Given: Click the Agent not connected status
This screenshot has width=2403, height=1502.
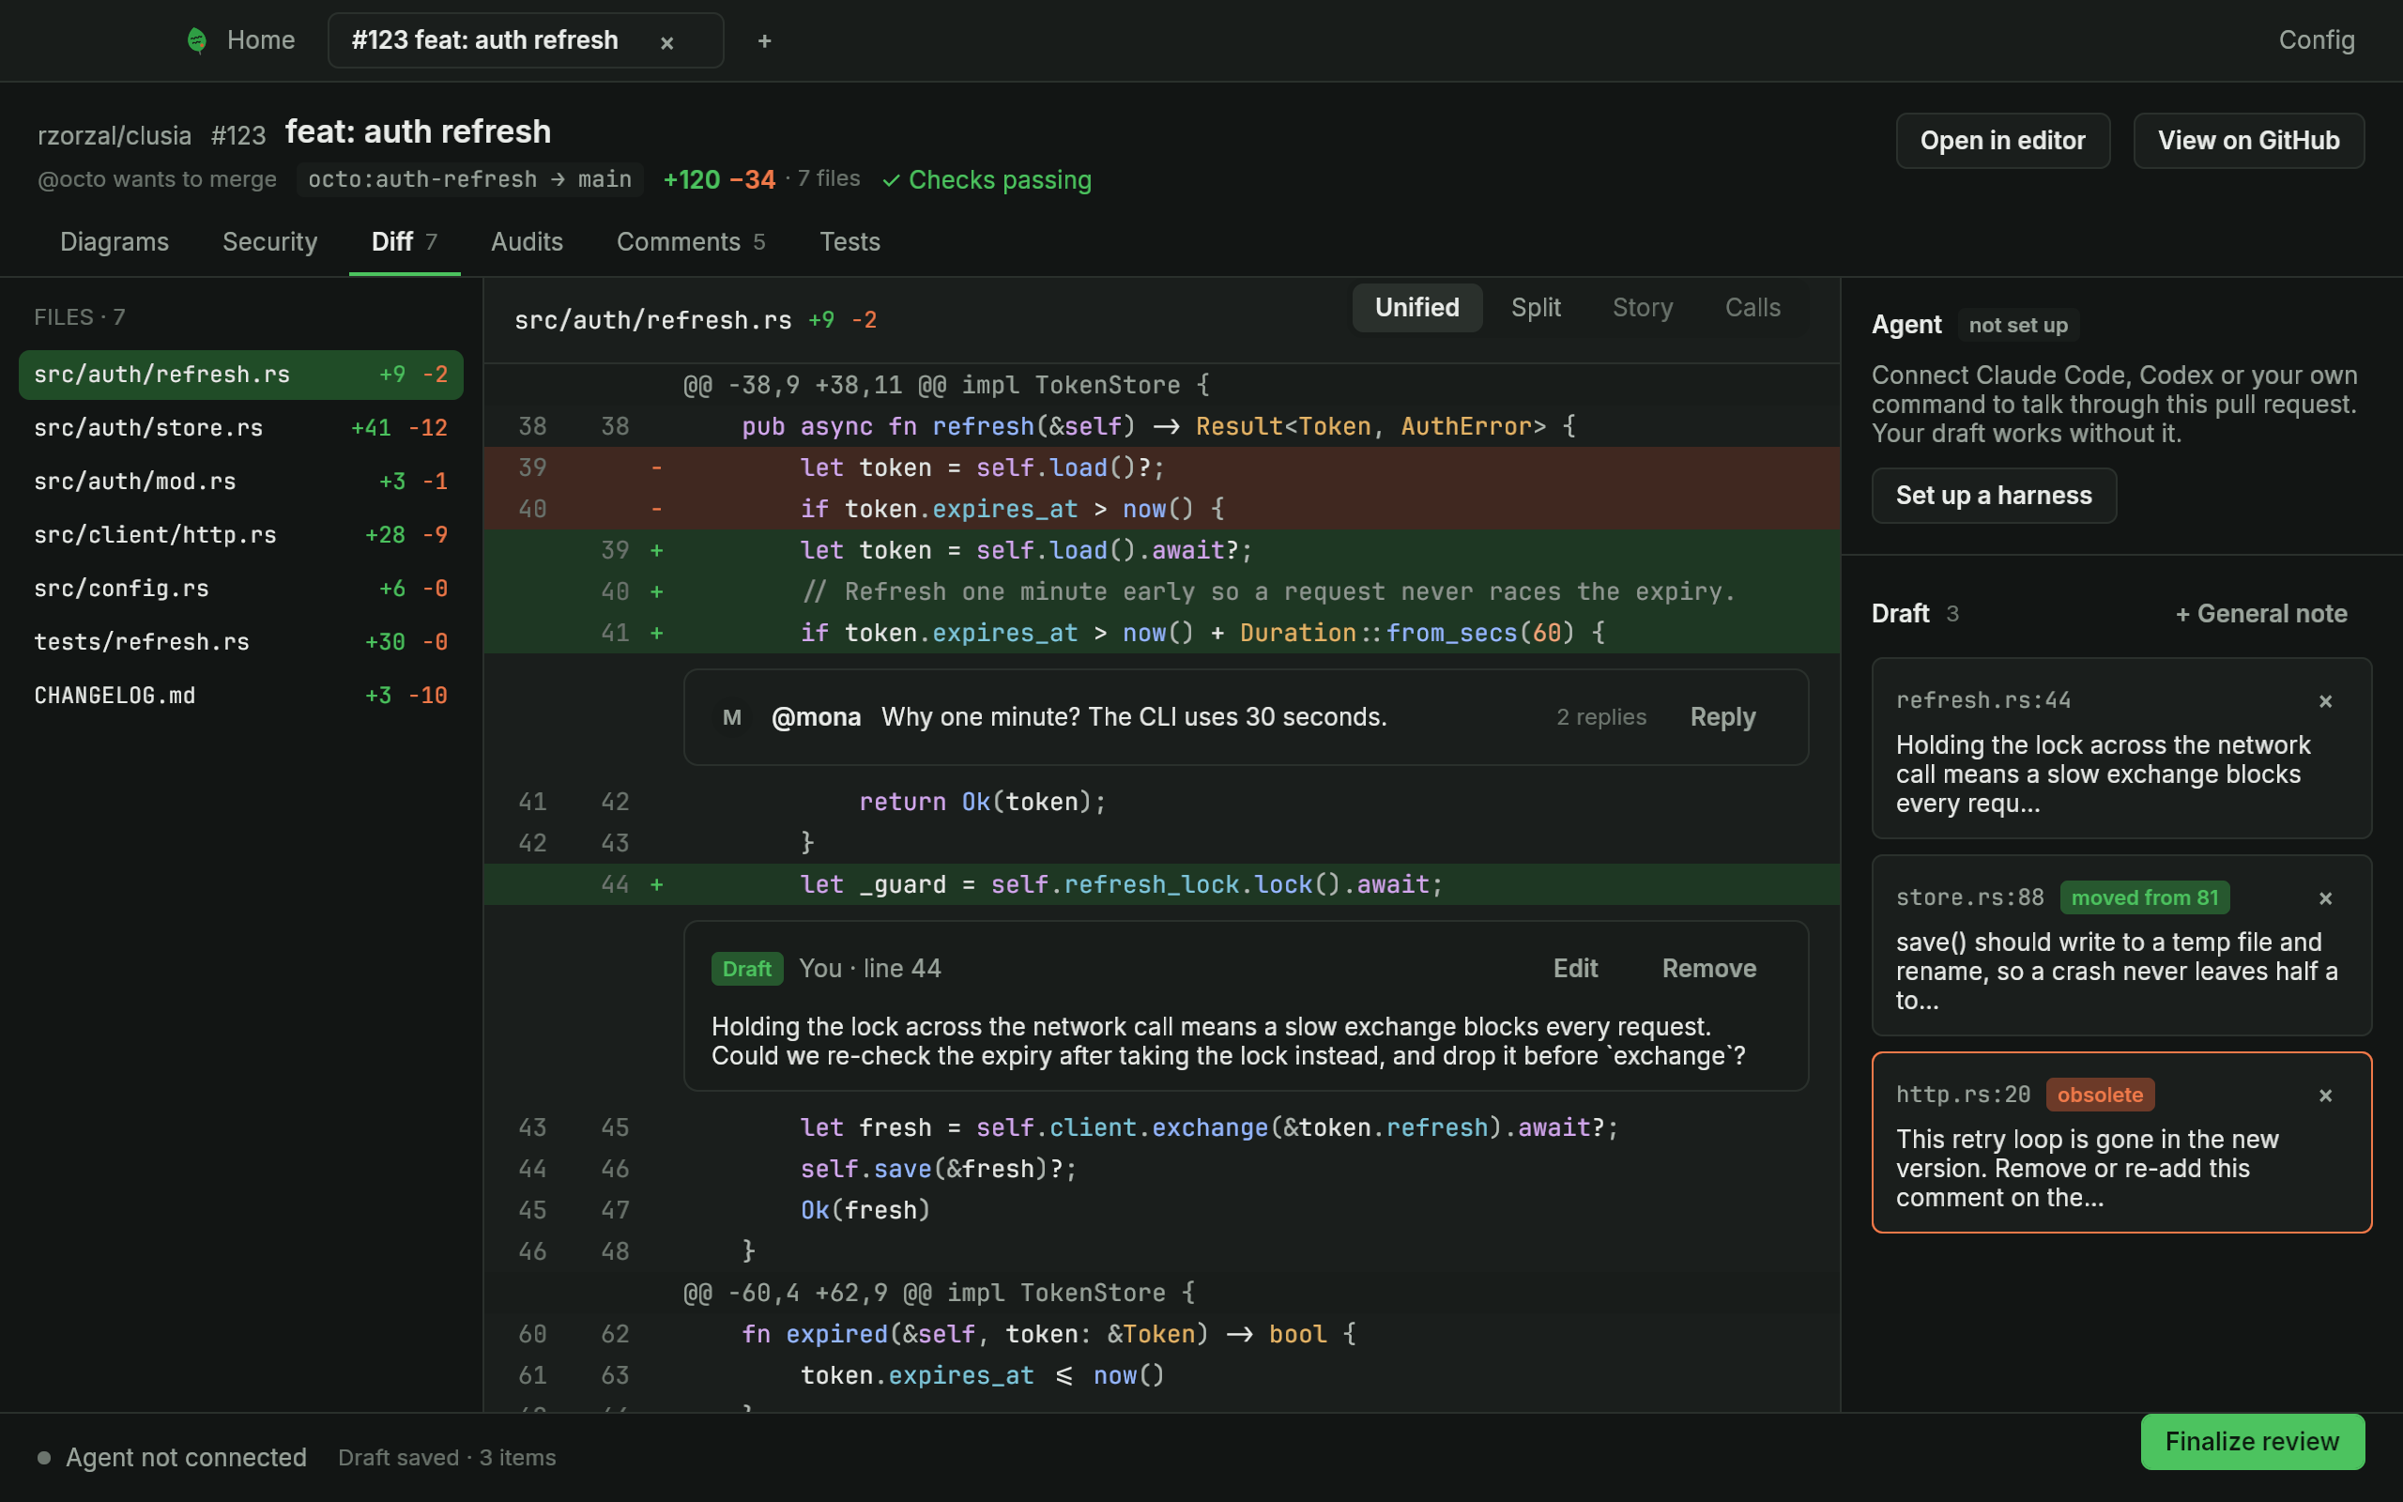Looking at the screenshot, I should (172, 1457).
